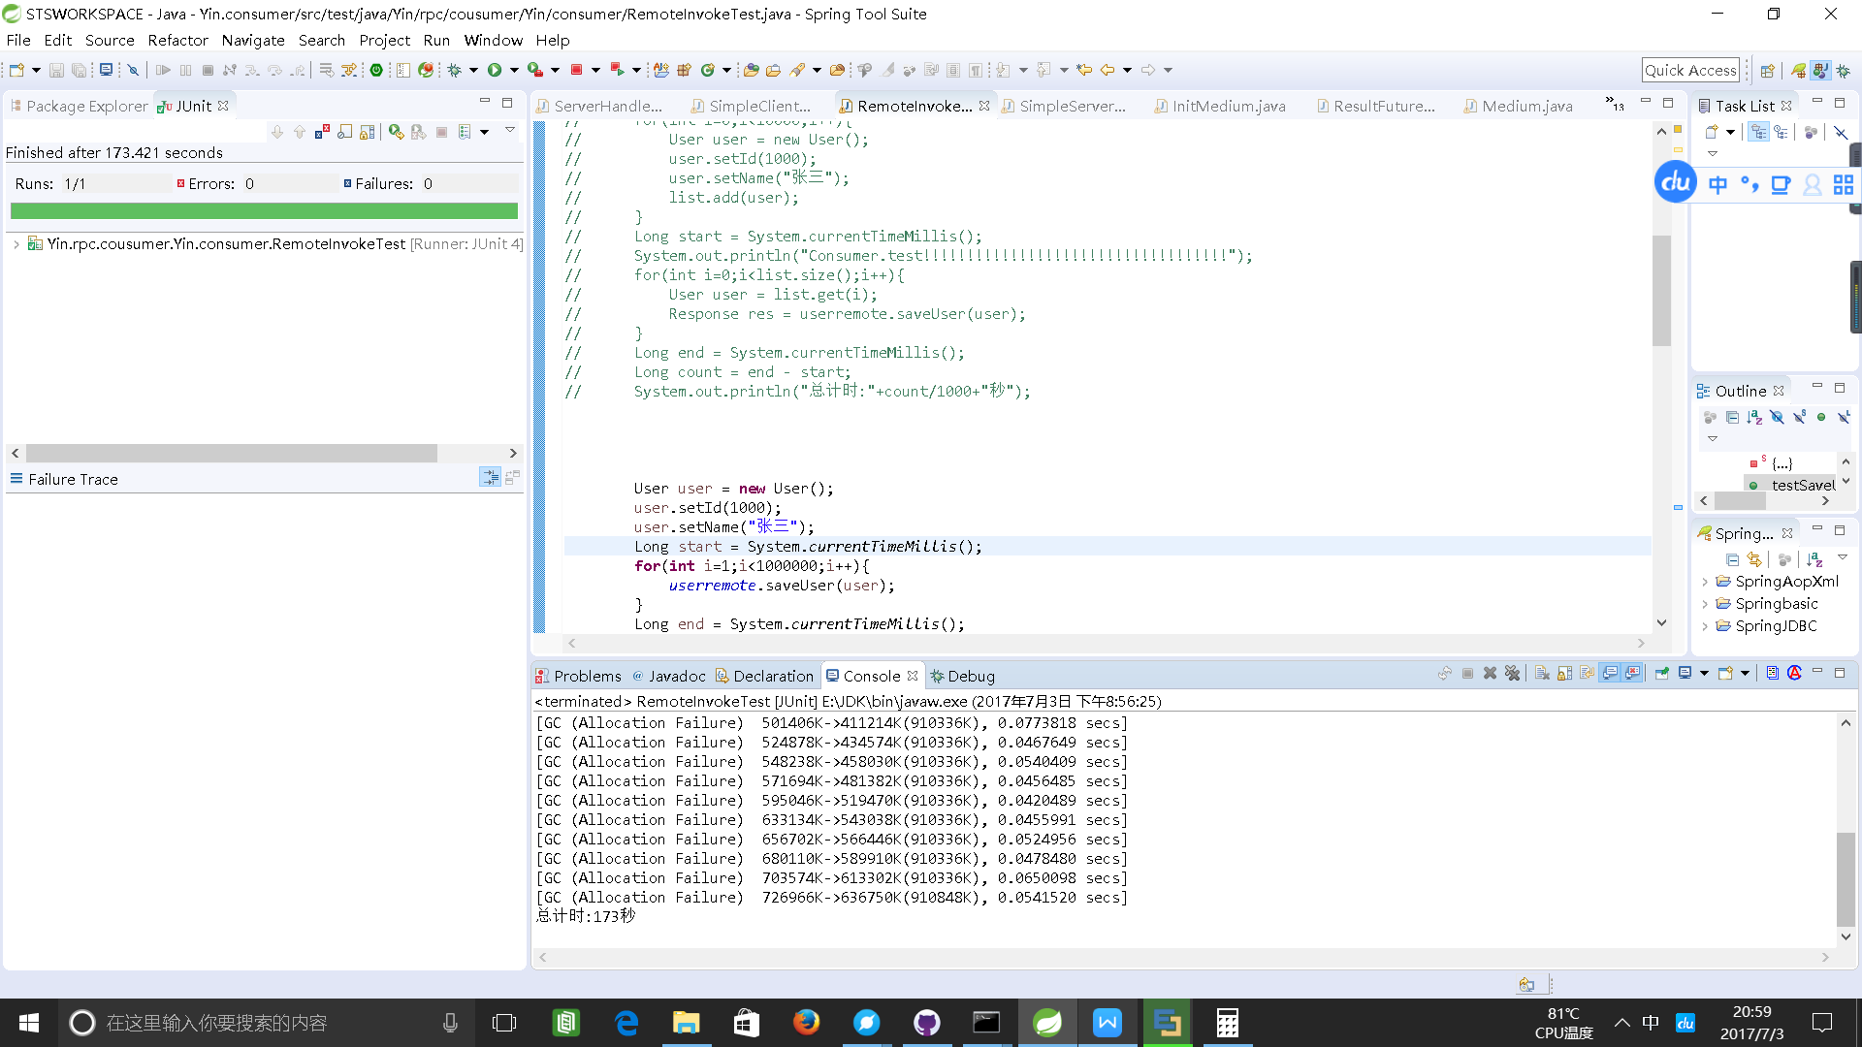The width and height of the screenshot is (1862, 1047).
Task: Click the Save icon in toolbar
Action: point(56,70)
